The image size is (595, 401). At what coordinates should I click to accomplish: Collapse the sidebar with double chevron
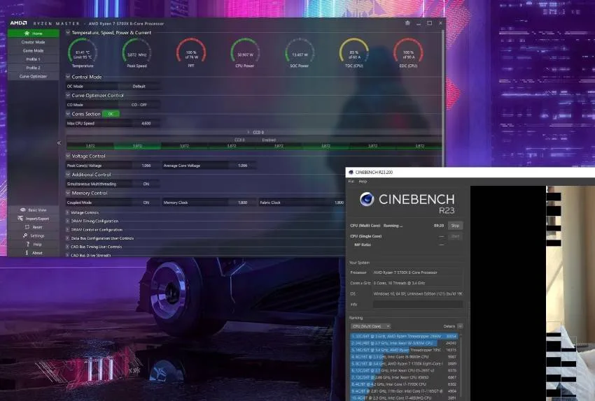[59, 143]
